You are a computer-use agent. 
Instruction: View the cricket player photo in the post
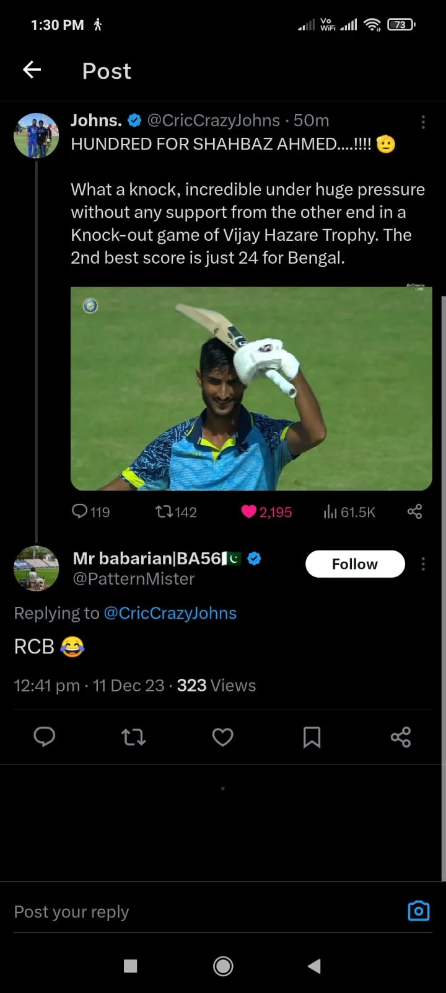[x=251, y=389]
